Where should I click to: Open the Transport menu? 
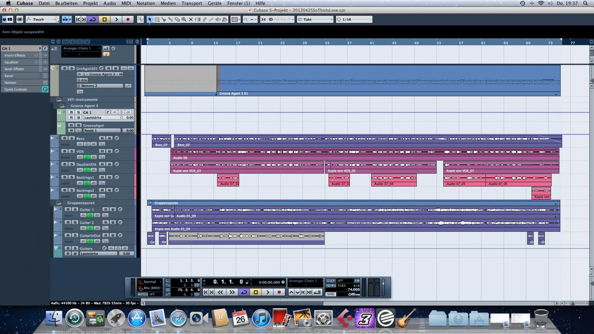pyautogui.click(x=192, y=3)
